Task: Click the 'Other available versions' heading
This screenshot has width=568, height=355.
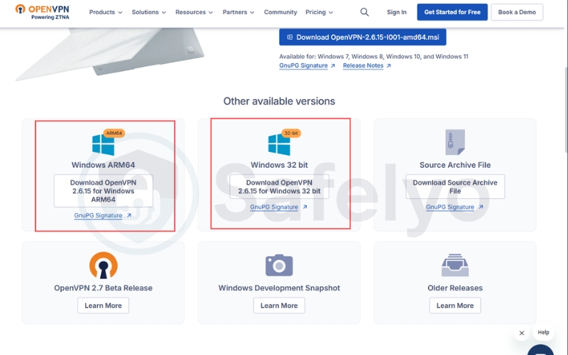Action: (x=279, y=101)
